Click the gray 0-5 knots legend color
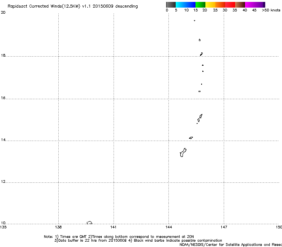282x247 pixels. (171, 5)
